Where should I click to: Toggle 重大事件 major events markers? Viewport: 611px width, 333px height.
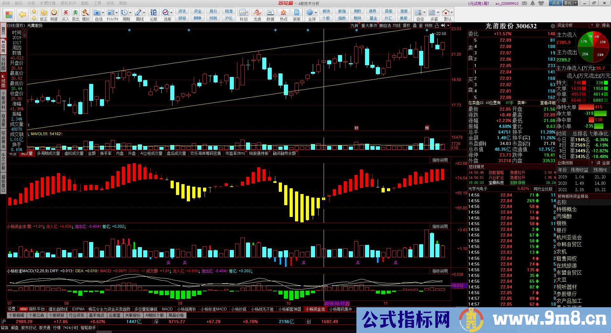point(369,25)
